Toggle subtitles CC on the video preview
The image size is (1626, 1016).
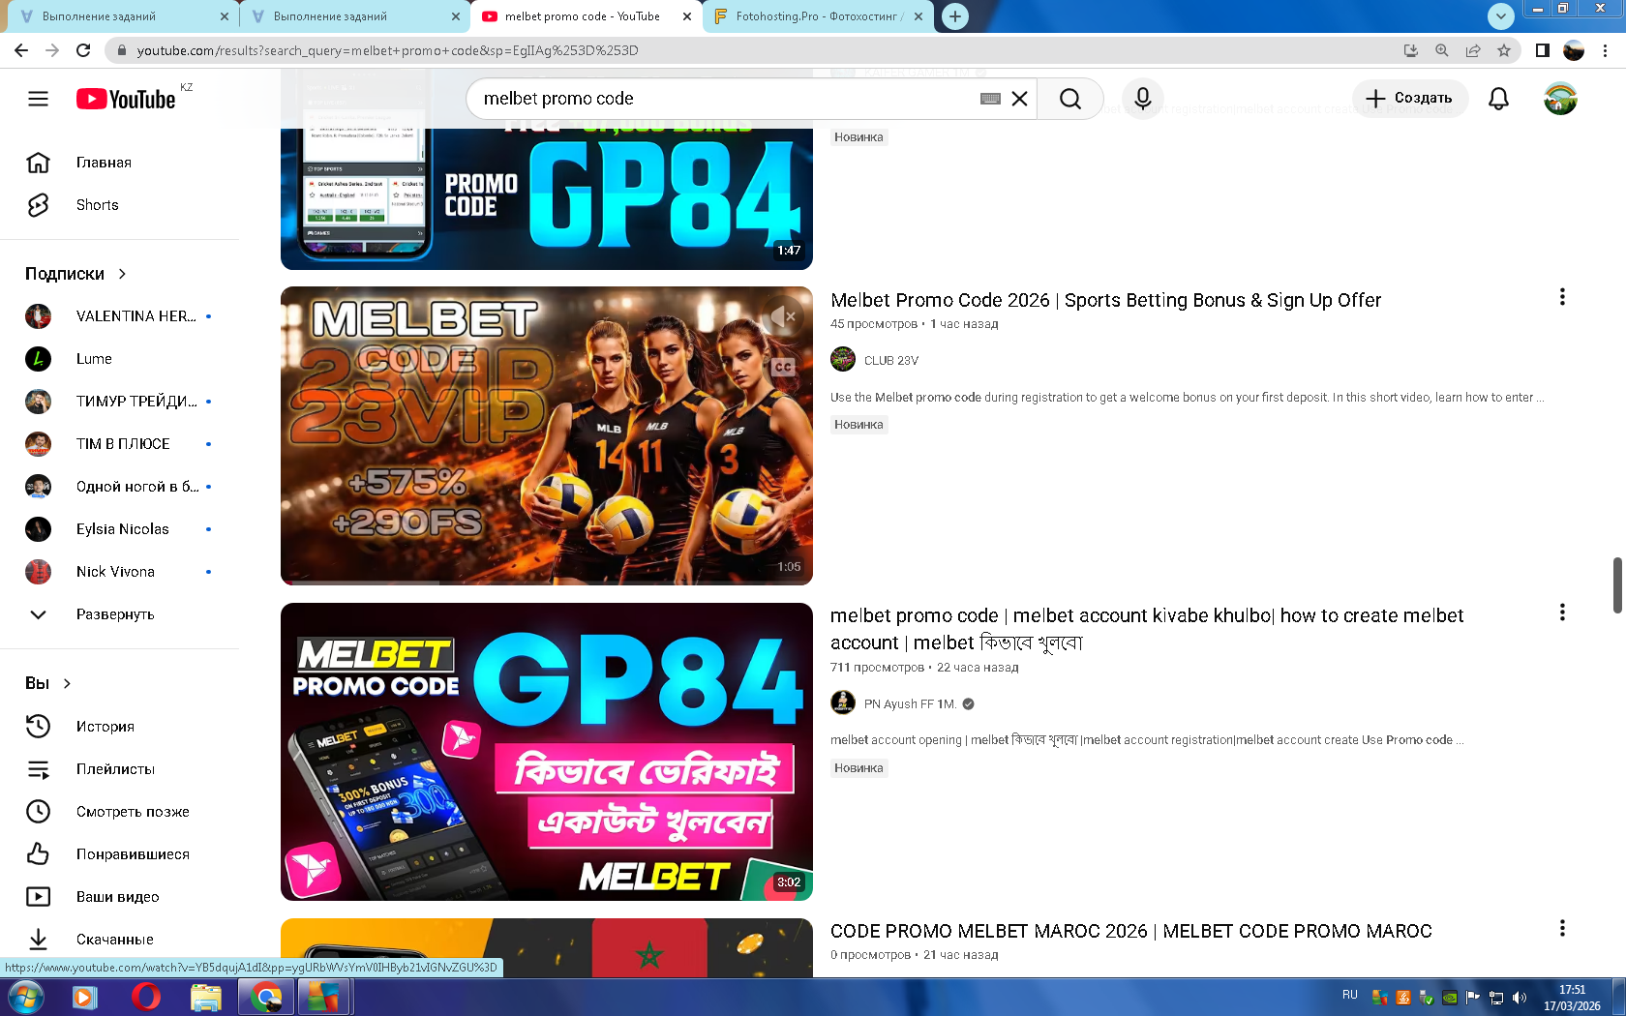783,367
